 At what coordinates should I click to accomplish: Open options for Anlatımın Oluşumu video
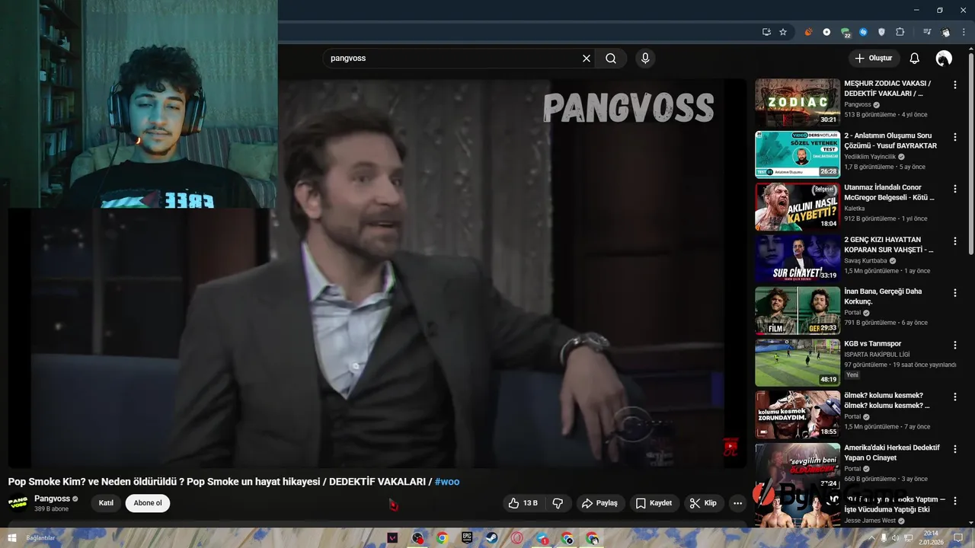pyautogui.click(x=955, y=137)
